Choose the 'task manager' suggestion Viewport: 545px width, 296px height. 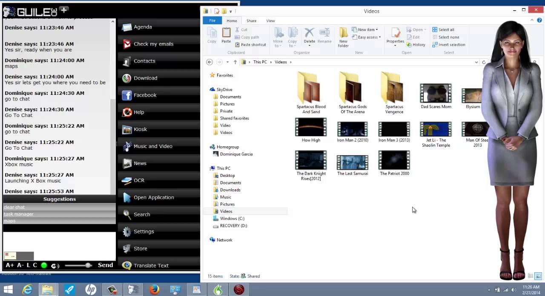(x=59, y=214)
